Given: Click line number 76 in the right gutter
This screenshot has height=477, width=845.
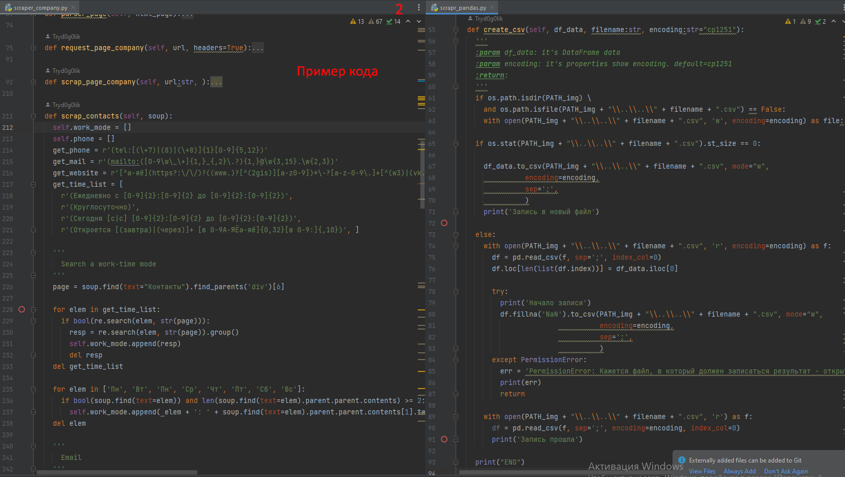Looking at the screenshot, I should 432,269.
